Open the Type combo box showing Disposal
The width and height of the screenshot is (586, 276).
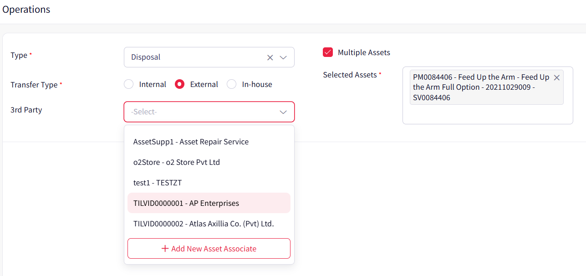[x=196, y=57]
